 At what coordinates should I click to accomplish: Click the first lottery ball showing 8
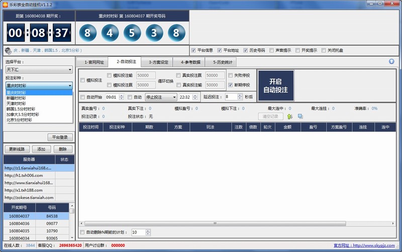tap(88, 34)
